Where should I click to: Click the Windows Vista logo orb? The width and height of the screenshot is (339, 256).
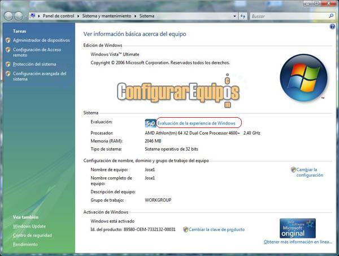pyautogui.click(x=303, y=78)
